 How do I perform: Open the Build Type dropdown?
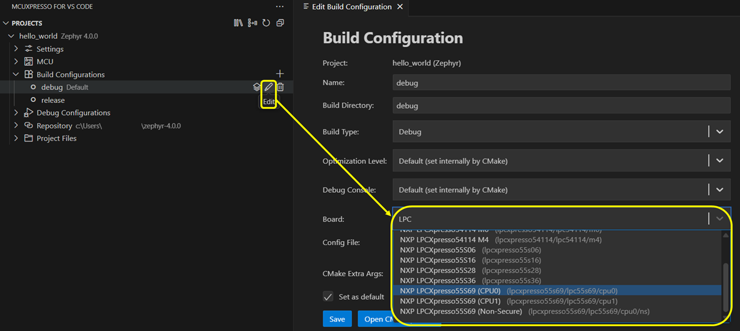click(720, 132)
